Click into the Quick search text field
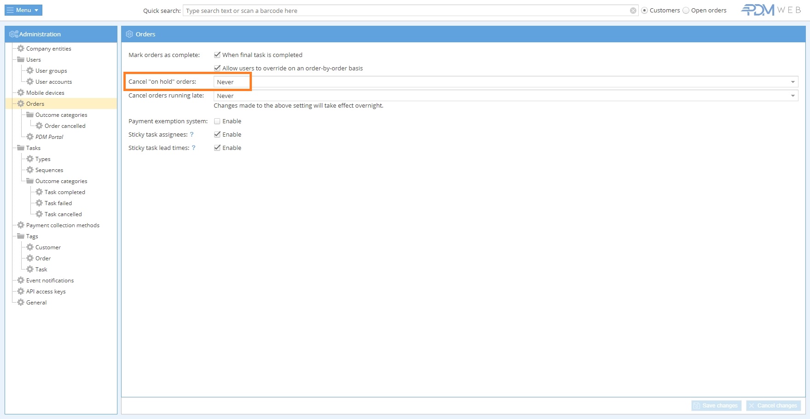The width and height of the screenshot is (810, 419). pos(405,11)
